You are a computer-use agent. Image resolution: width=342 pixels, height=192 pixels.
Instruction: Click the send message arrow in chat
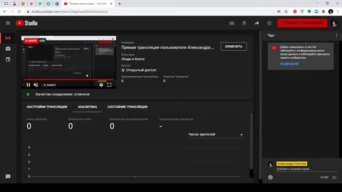[335, 178]
